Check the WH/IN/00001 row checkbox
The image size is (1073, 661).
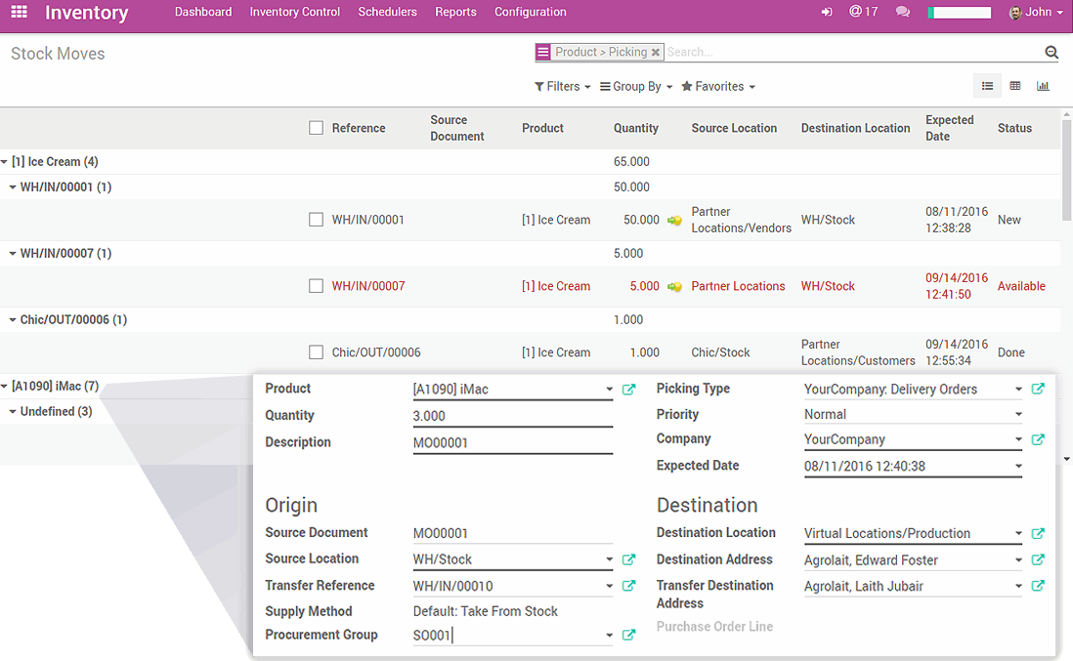coord(317,220)
